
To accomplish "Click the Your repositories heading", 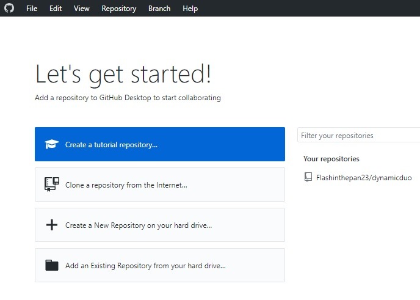I will click(331, 159).
